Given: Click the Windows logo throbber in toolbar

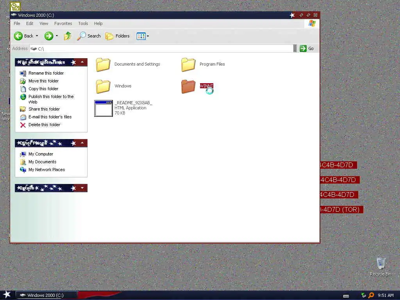Looking at the screenshot, I should tap(312, 23).
